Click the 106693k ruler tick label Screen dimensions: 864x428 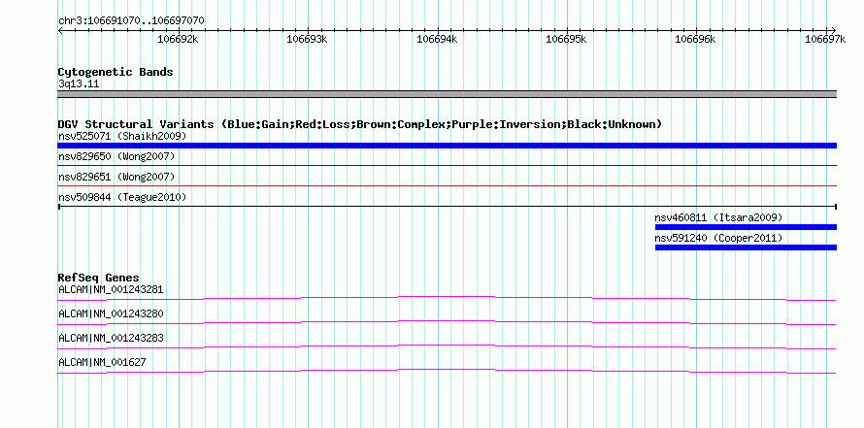307,39
